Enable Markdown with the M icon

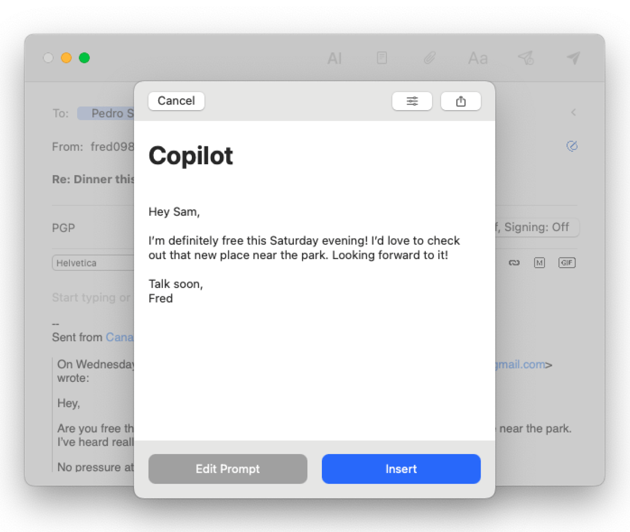pos(539,263)
